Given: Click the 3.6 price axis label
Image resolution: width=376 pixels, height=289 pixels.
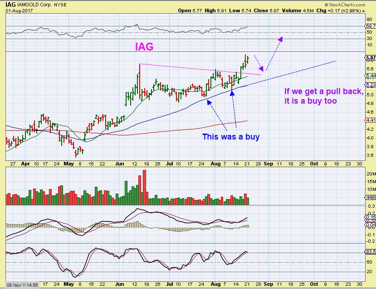Looking at the screenshot, I should (370, 155).
